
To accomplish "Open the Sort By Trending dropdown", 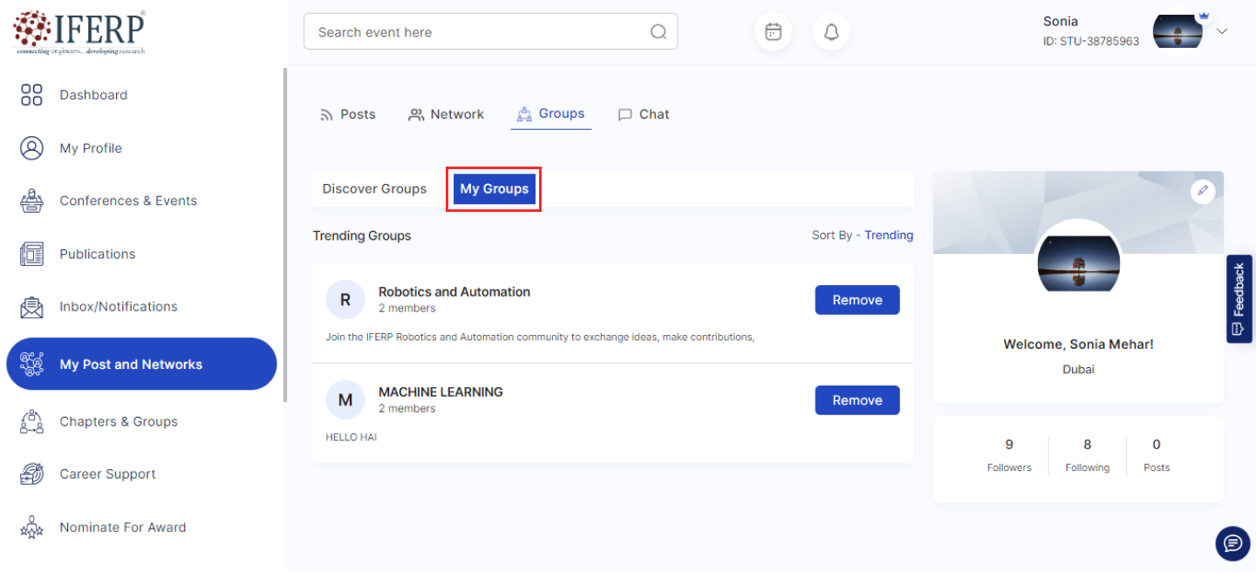I will coord(888,235).
